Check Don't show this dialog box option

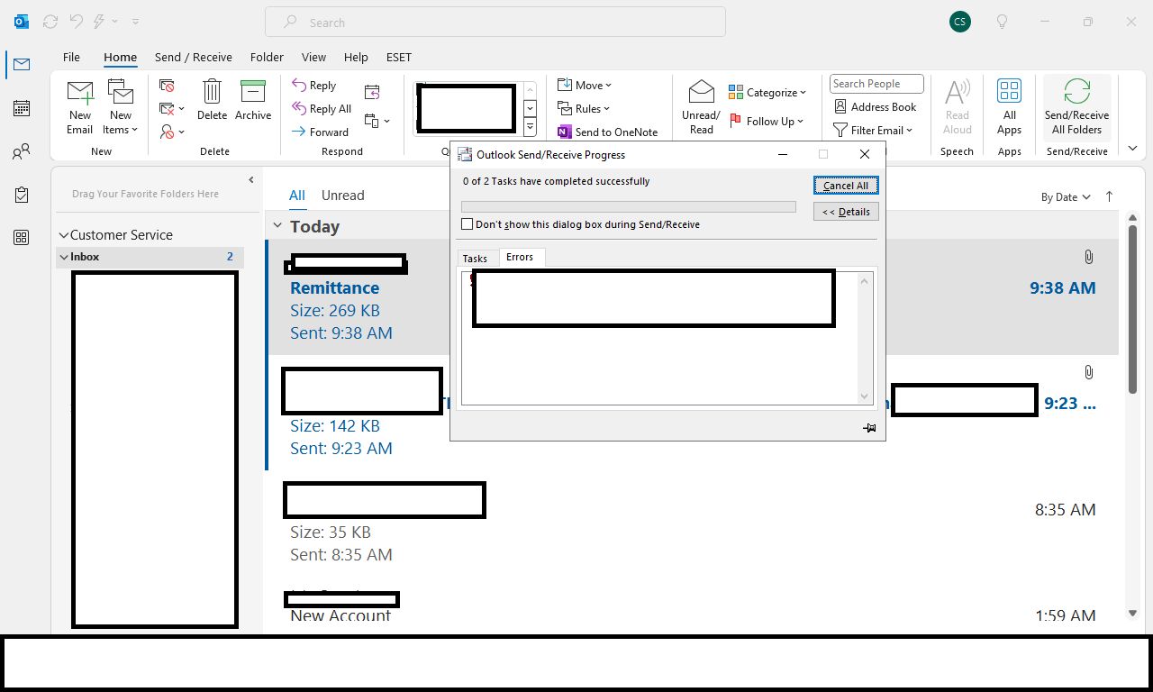pyautogui.click(x=467, y=224)
